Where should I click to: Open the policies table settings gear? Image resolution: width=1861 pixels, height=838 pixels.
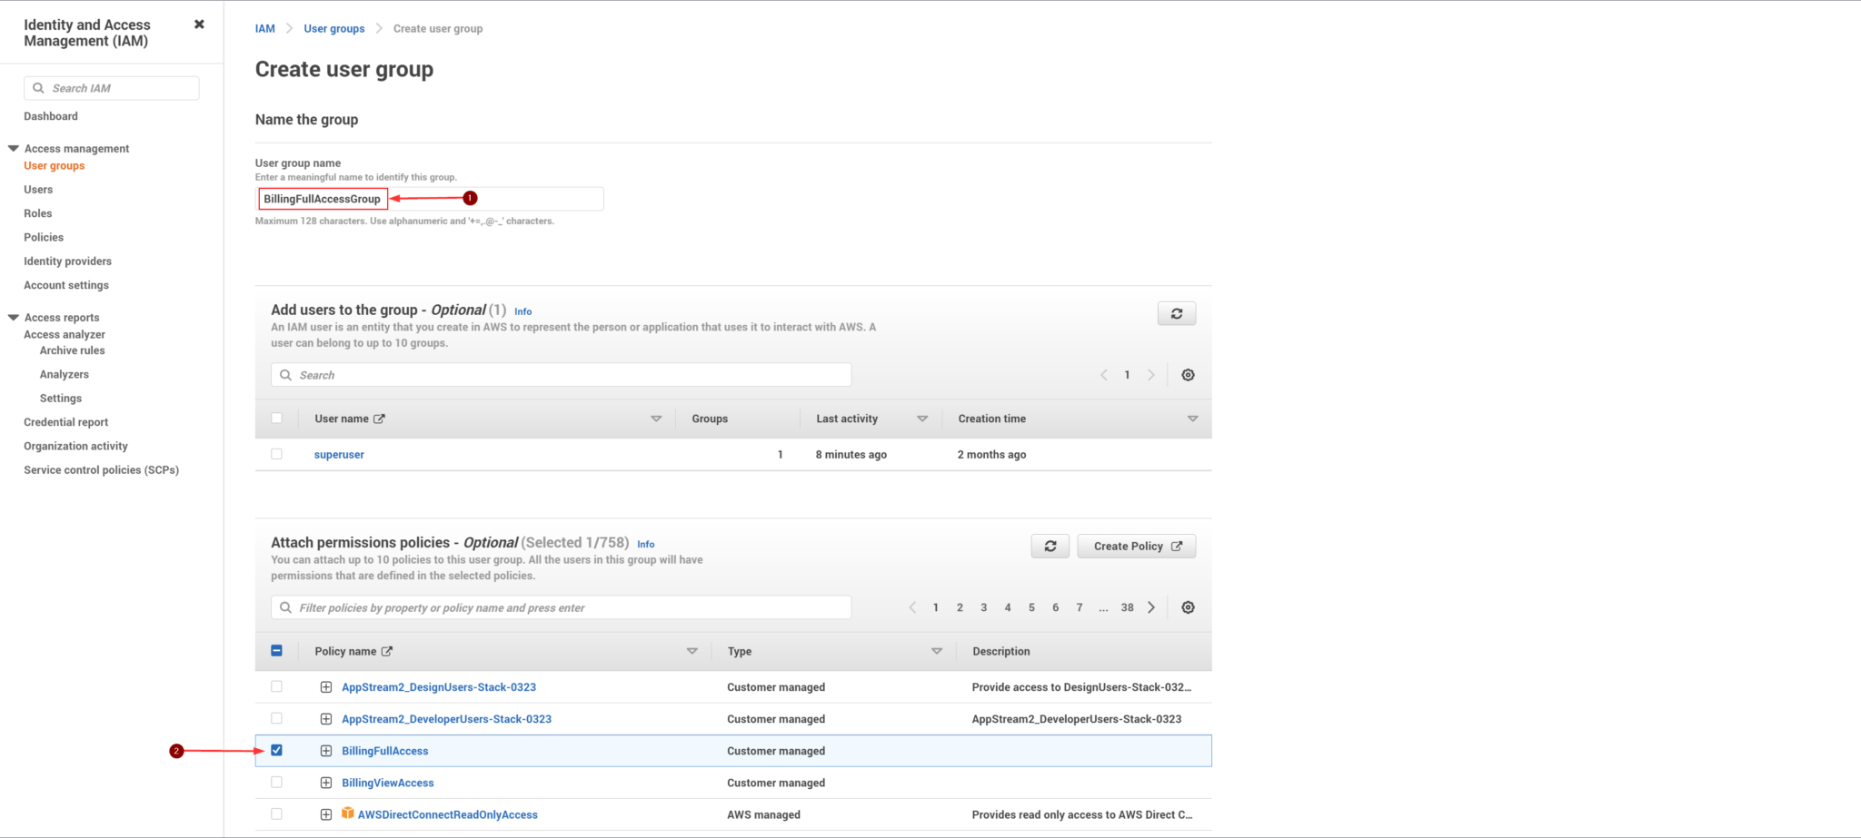point(1188,607)
